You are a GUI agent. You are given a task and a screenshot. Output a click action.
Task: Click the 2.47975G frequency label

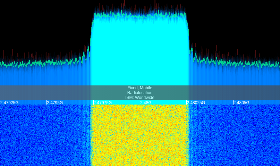[x=103, y=102]
